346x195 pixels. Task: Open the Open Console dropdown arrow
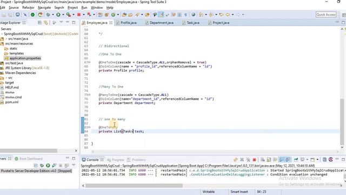(x=317, y=160)
